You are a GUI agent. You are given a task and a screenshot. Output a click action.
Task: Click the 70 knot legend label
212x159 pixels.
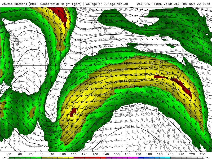[x=31, y=154]
